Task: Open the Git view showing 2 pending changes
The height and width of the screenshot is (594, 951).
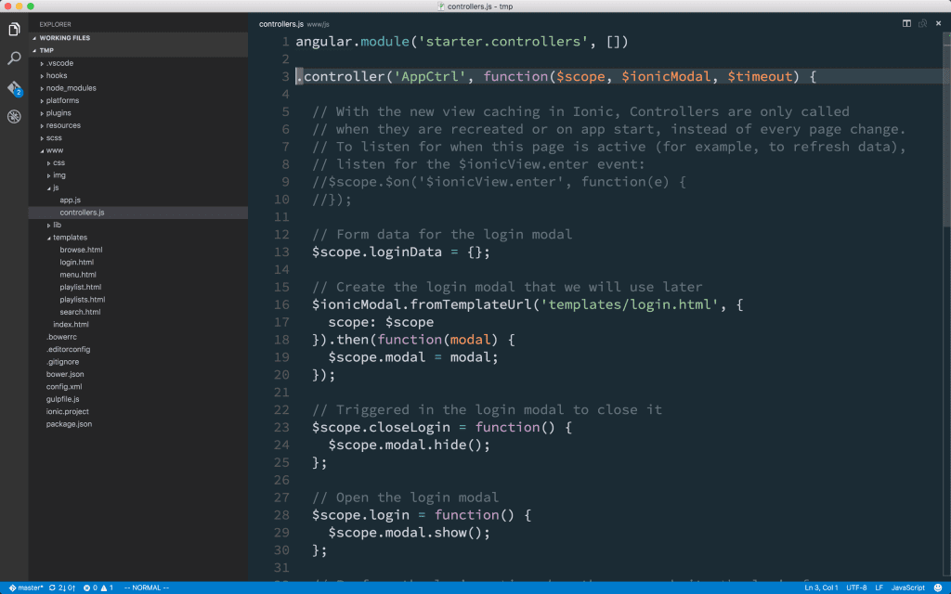Action: [x=12, y=86]
